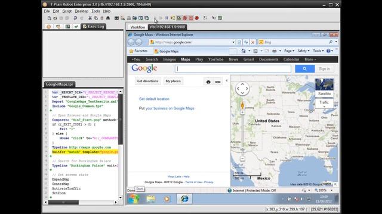The width and height of the screenshot is (382, 214).
Task: Click the Google Maps link chain icon
Action: (x=218, y=82)
